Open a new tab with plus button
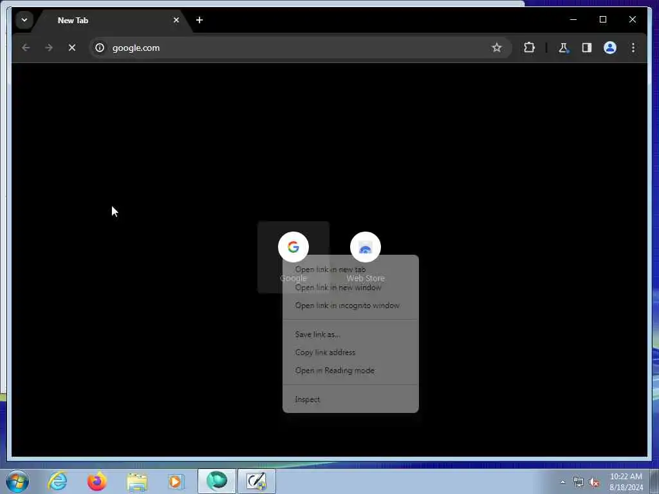The height and width of the screenshot is (494, 659). (200, 20)
